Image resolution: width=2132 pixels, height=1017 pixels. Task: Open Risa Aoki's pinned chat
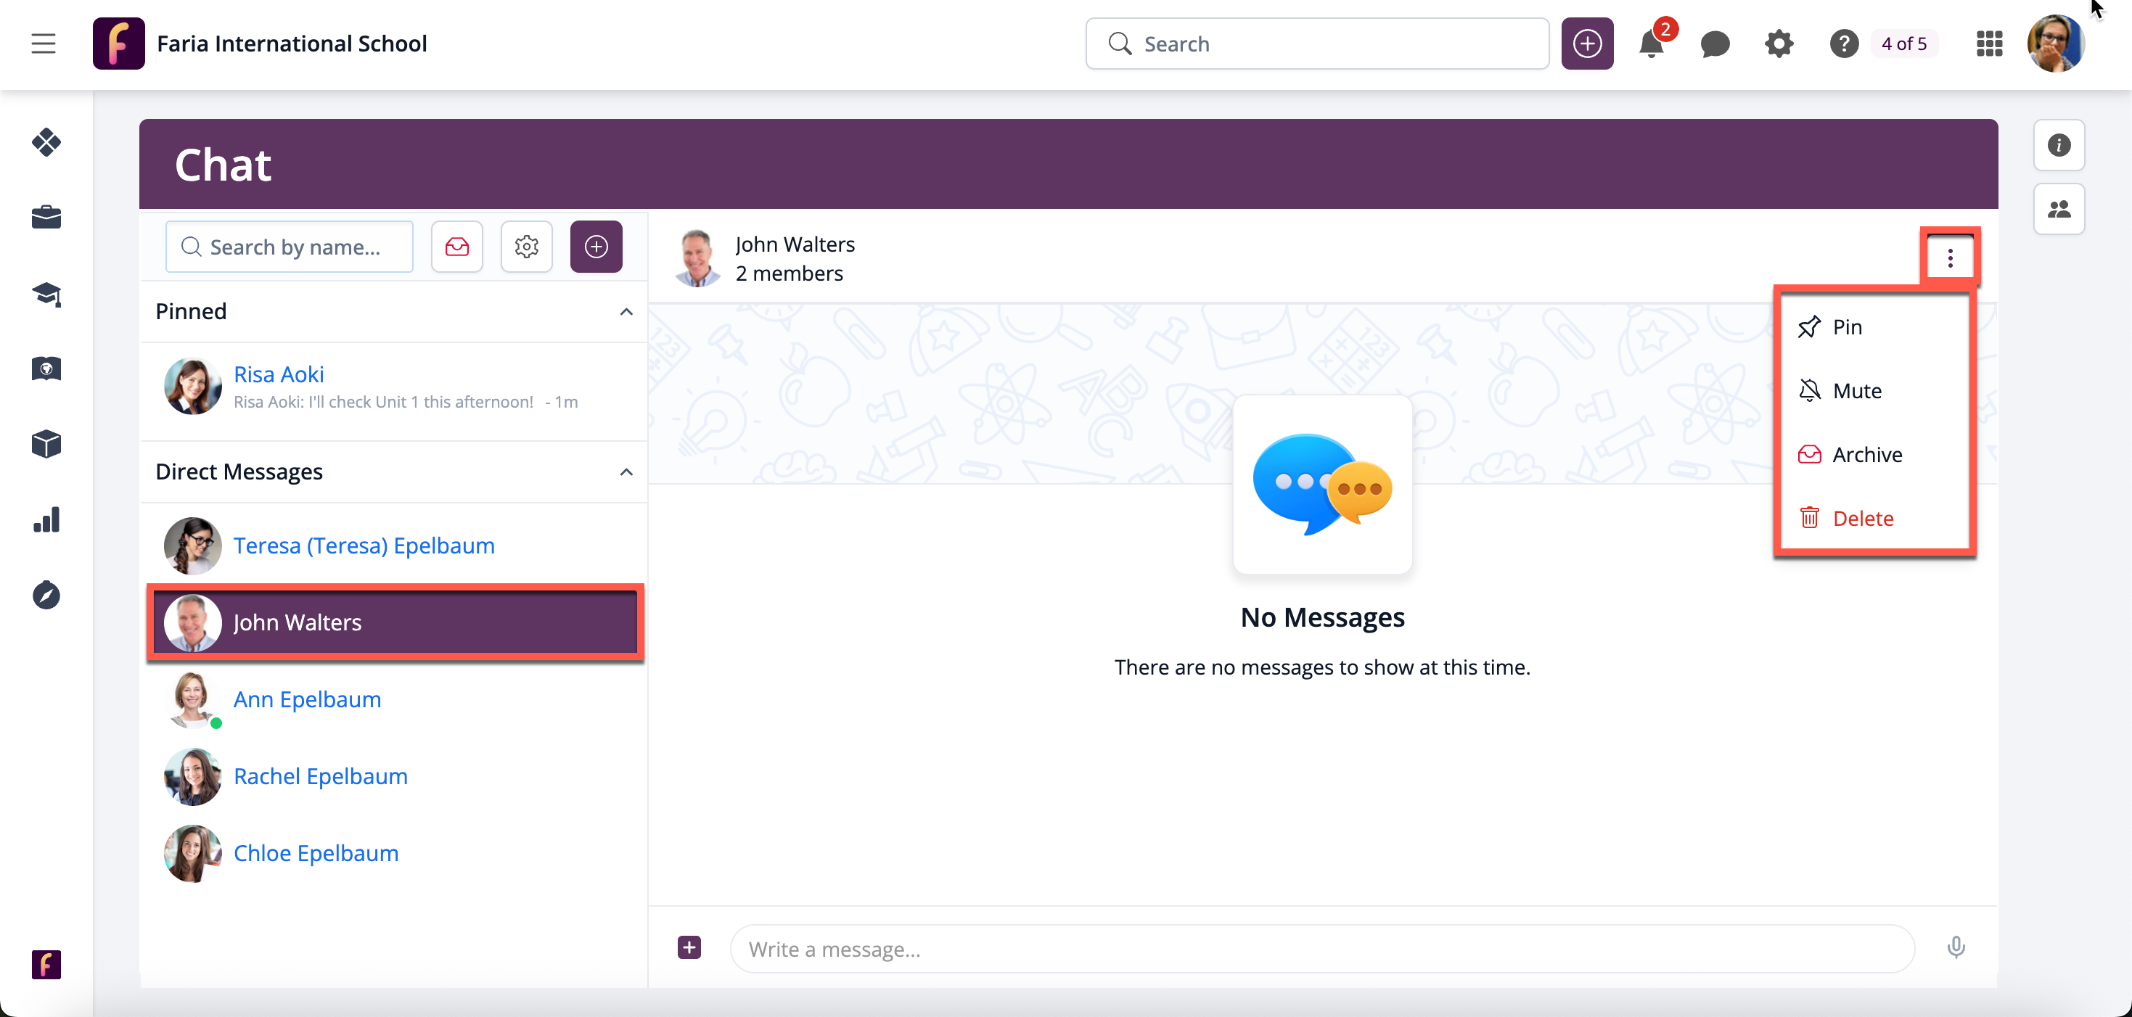pyautogui.click(x=278, y=375)
